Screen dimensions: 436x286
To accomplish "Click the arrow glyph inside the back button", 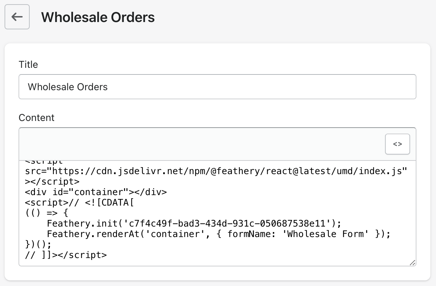I will click(x=17, y=17).
